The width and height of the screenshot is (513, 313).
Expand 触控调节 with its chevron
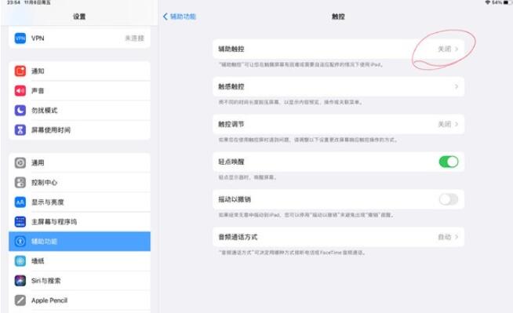point(457,124)
